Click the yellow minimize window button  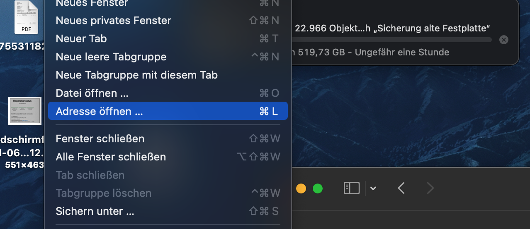point(301,189)
